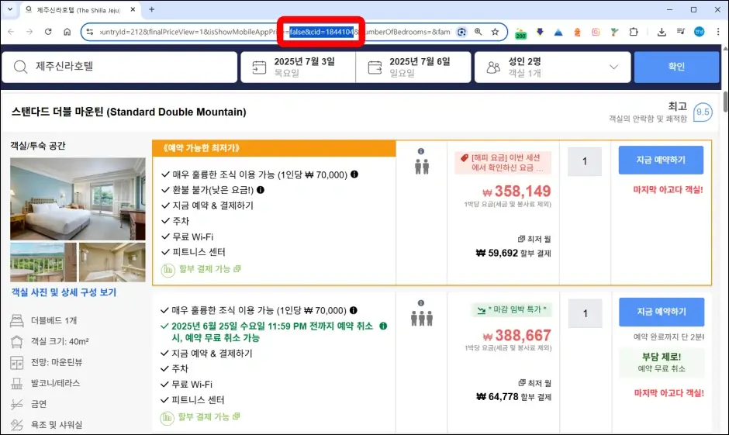Click info icon beside free cancellation text

click(x=383, y=326)
